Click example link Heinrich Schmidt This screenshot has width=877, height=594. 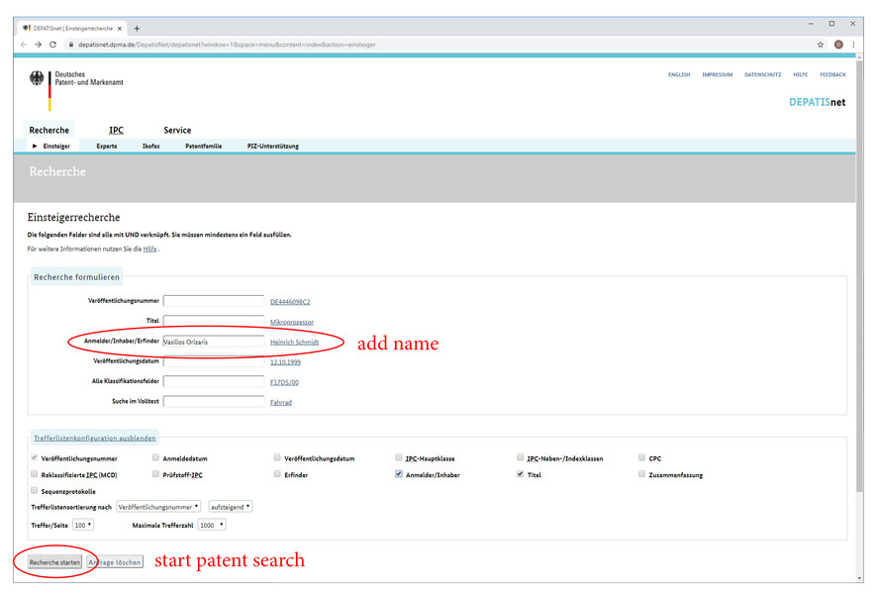pyautogui.click(x=294, y=343)
